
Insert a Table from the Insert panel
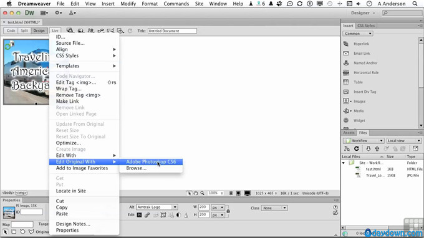point(346,82)
